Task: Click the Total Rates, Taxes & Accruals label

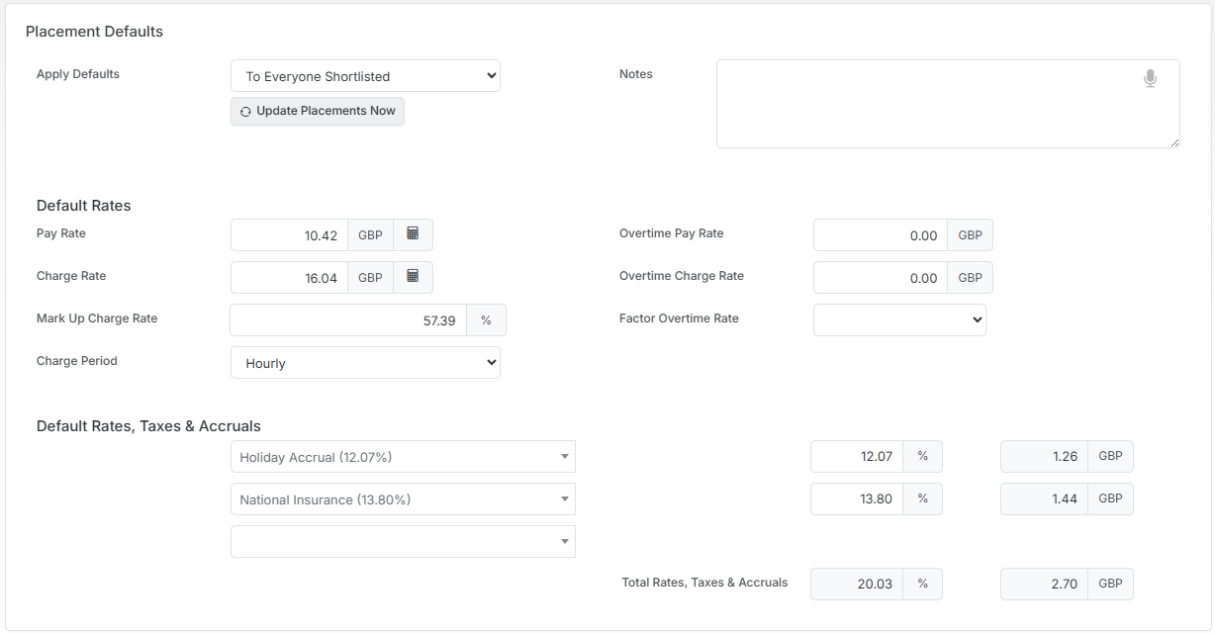Action: point(704,583)
